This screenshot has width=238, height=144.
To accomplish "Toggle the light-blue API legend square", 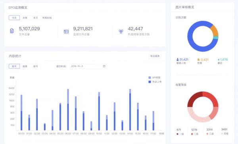I will point(150,78).
